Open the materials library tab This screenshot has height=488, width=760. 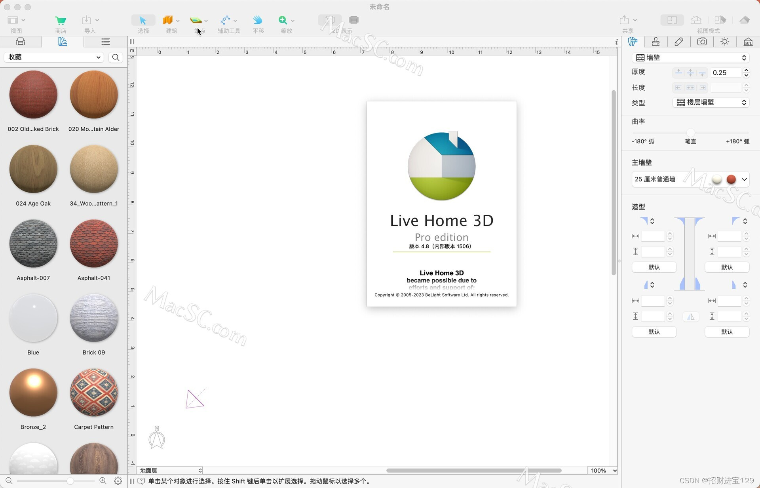[63, 42]
